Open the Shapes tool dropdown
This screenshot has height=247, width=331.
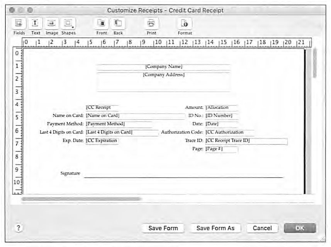click(x=68, y=23)
